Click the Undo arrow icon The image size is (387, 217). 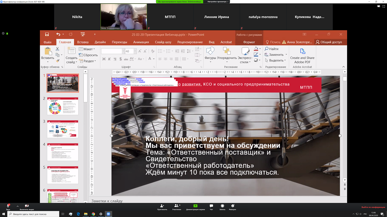(x=58, y=34)
